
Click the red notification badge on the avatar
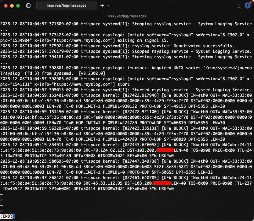pyautogui.click(x=250, y=3)
